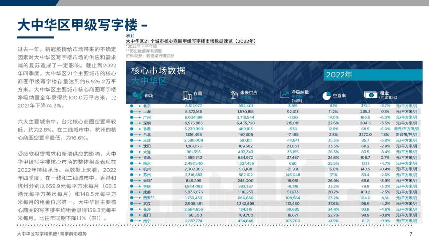Click Shanghai's future supply 1,570,158
The image size is (429, 241).
(x=246, y=111)
